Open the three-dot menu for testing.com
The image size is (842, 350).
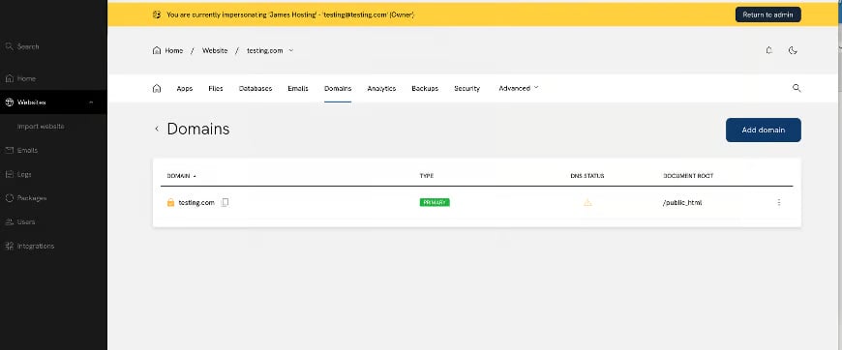(779, 202)
